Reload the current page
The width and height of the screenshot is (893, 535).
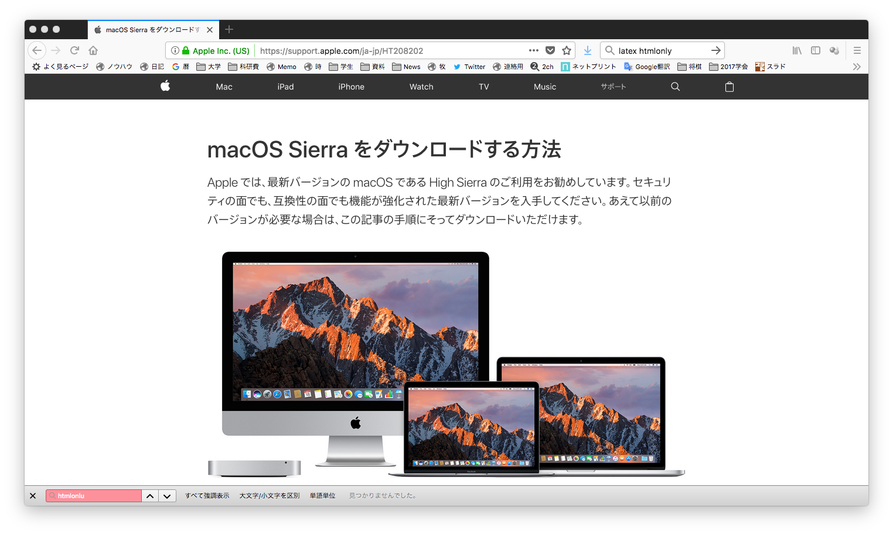coord(74,50)
